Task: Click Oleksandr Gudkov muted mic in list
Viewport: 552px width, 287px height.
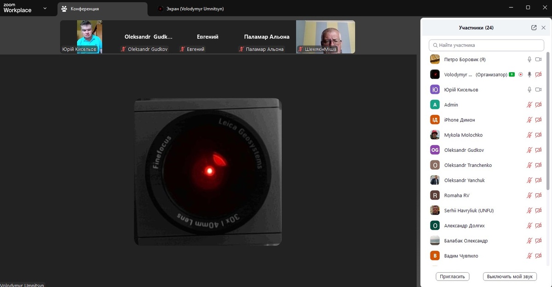Action: pyautogui.click(x=529, y=150)
